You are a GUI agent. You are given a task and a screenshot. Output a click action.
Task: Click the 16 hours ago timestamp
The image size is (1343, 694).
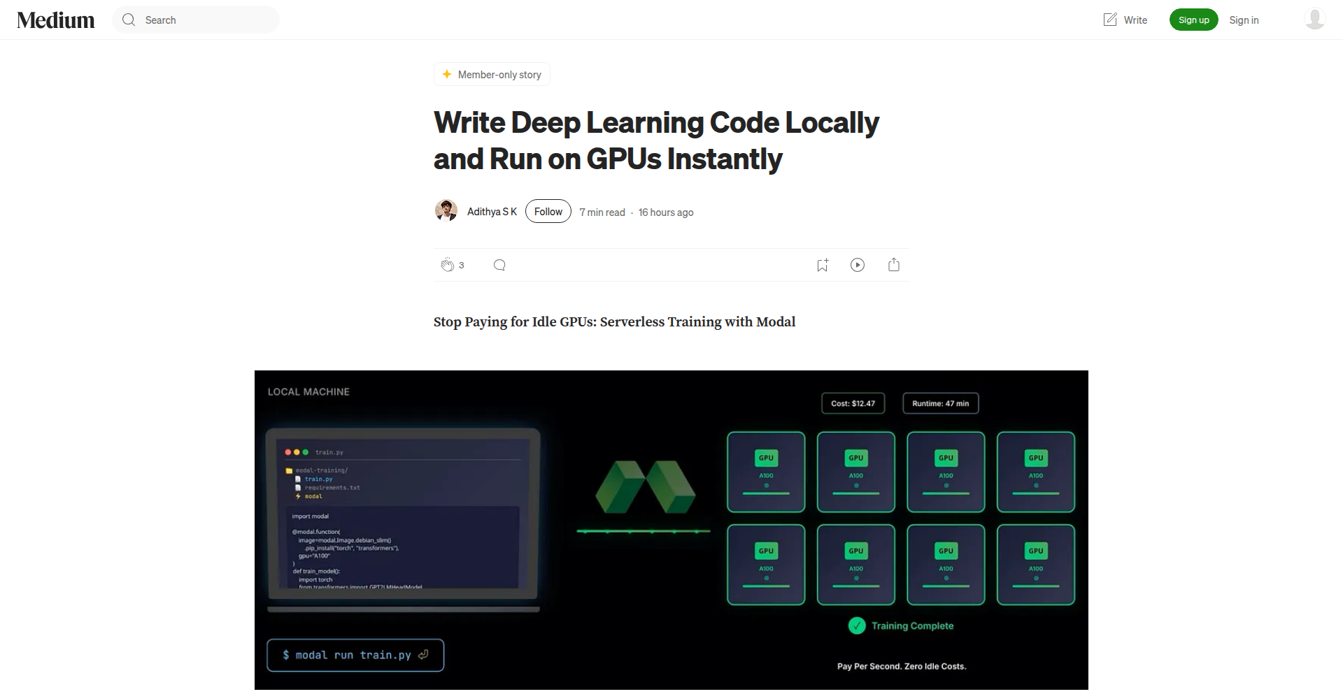[666, 212]
